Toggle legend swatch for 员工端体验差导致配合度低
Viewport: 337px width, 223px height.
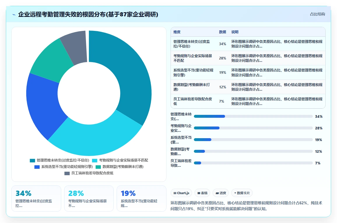(x=67, y=173)
